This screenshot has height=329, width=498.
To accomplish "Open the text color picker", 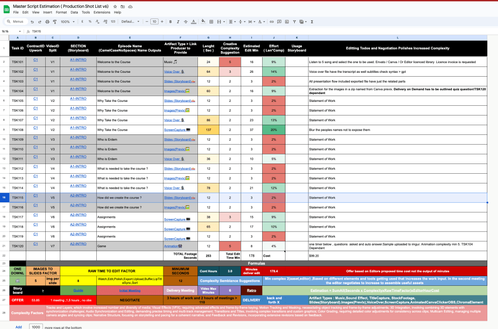I will click(194, 21).
